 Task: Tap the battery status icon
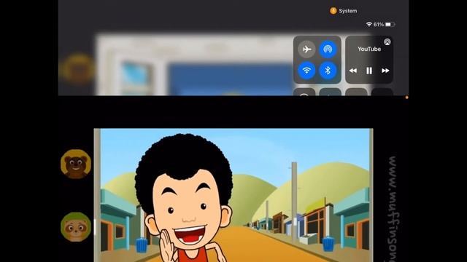tap(390, 24)
